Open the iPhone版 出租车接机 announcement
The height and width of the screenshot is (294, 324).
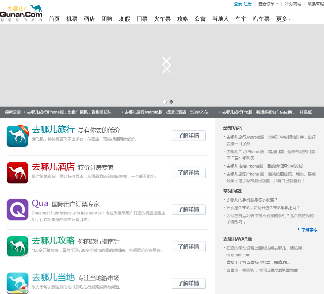pyautogui.click(x=69, y=112)
